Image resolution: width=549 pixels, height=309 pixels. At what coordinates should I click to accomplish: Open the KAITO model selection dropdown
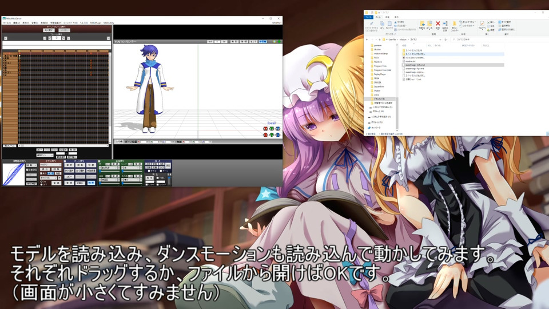pyautogui.click(x=50, y=165)
